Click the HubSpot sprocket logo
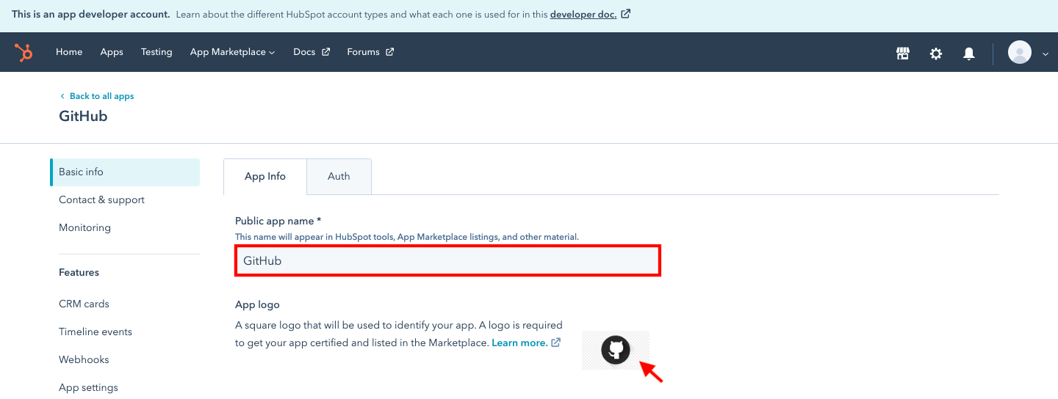 coord(24,52)
